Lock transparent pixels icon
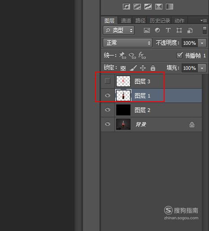This screenshot has width=209, height=231. (123, 68)
